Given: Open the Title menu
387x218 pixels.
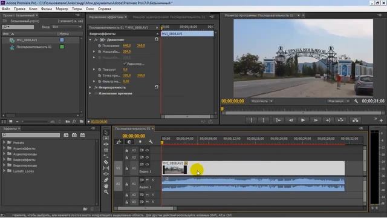Looking at the screenshot, I should (x=77, y=8).
